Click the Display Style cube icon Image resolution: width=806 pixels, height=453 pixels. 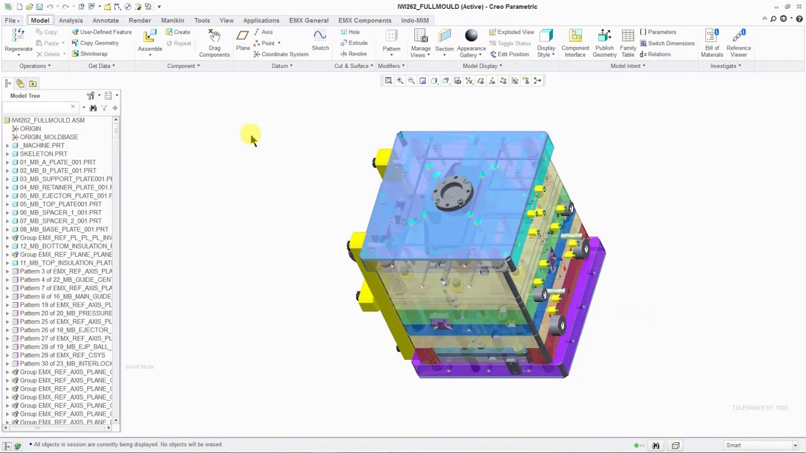tap(546, 36)
